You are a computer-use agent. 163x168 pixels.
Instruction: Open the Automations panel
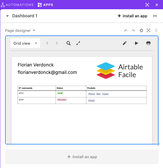pos(17,5)
